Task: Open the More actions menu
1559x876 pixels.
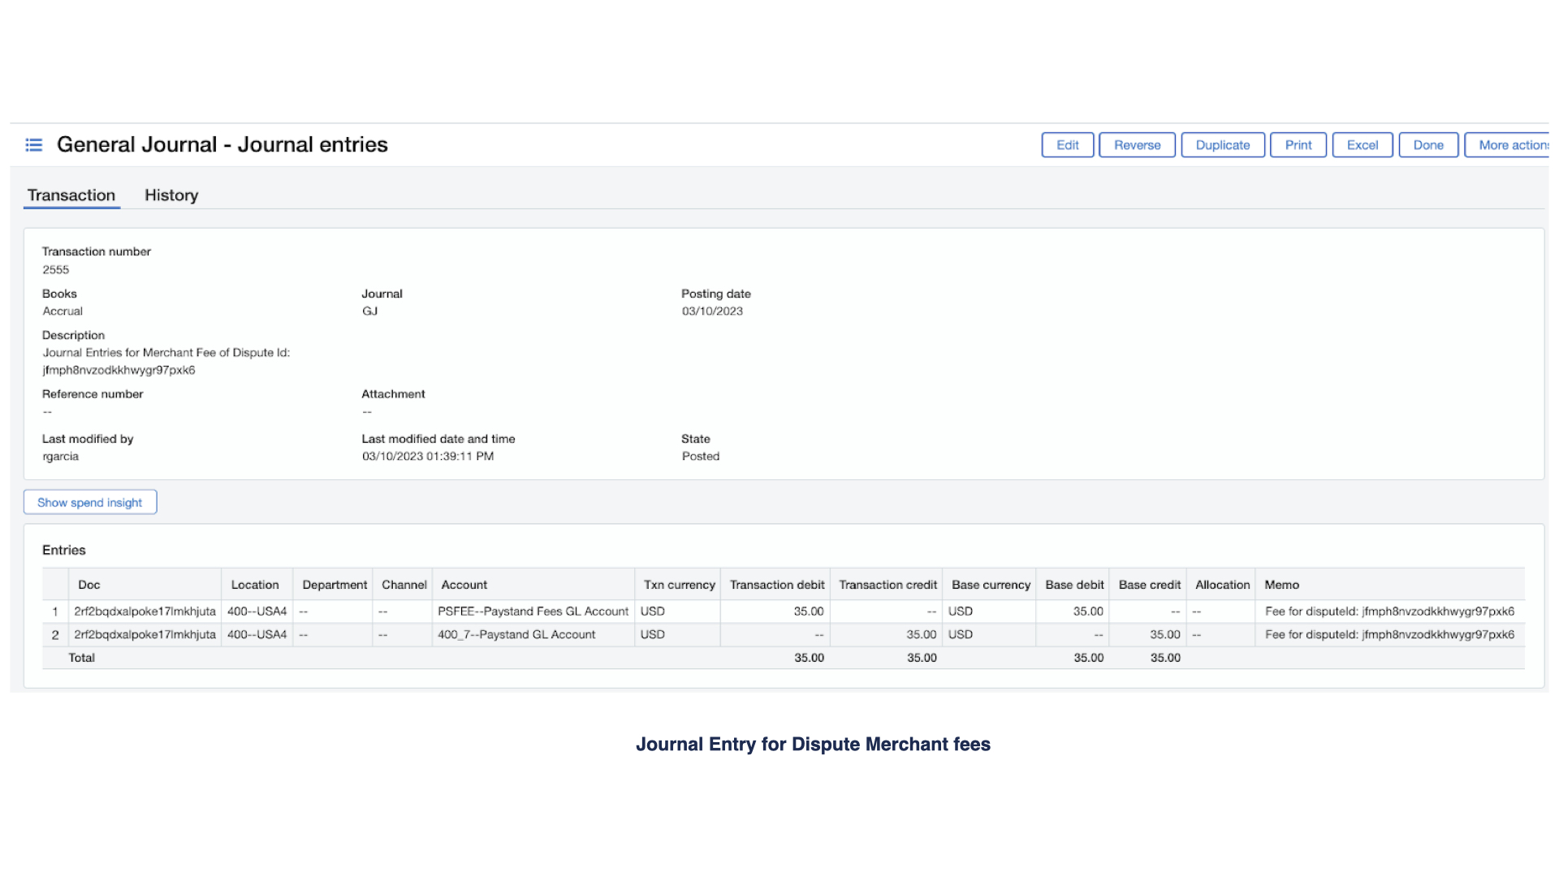Action: (x=1507, y=145)
